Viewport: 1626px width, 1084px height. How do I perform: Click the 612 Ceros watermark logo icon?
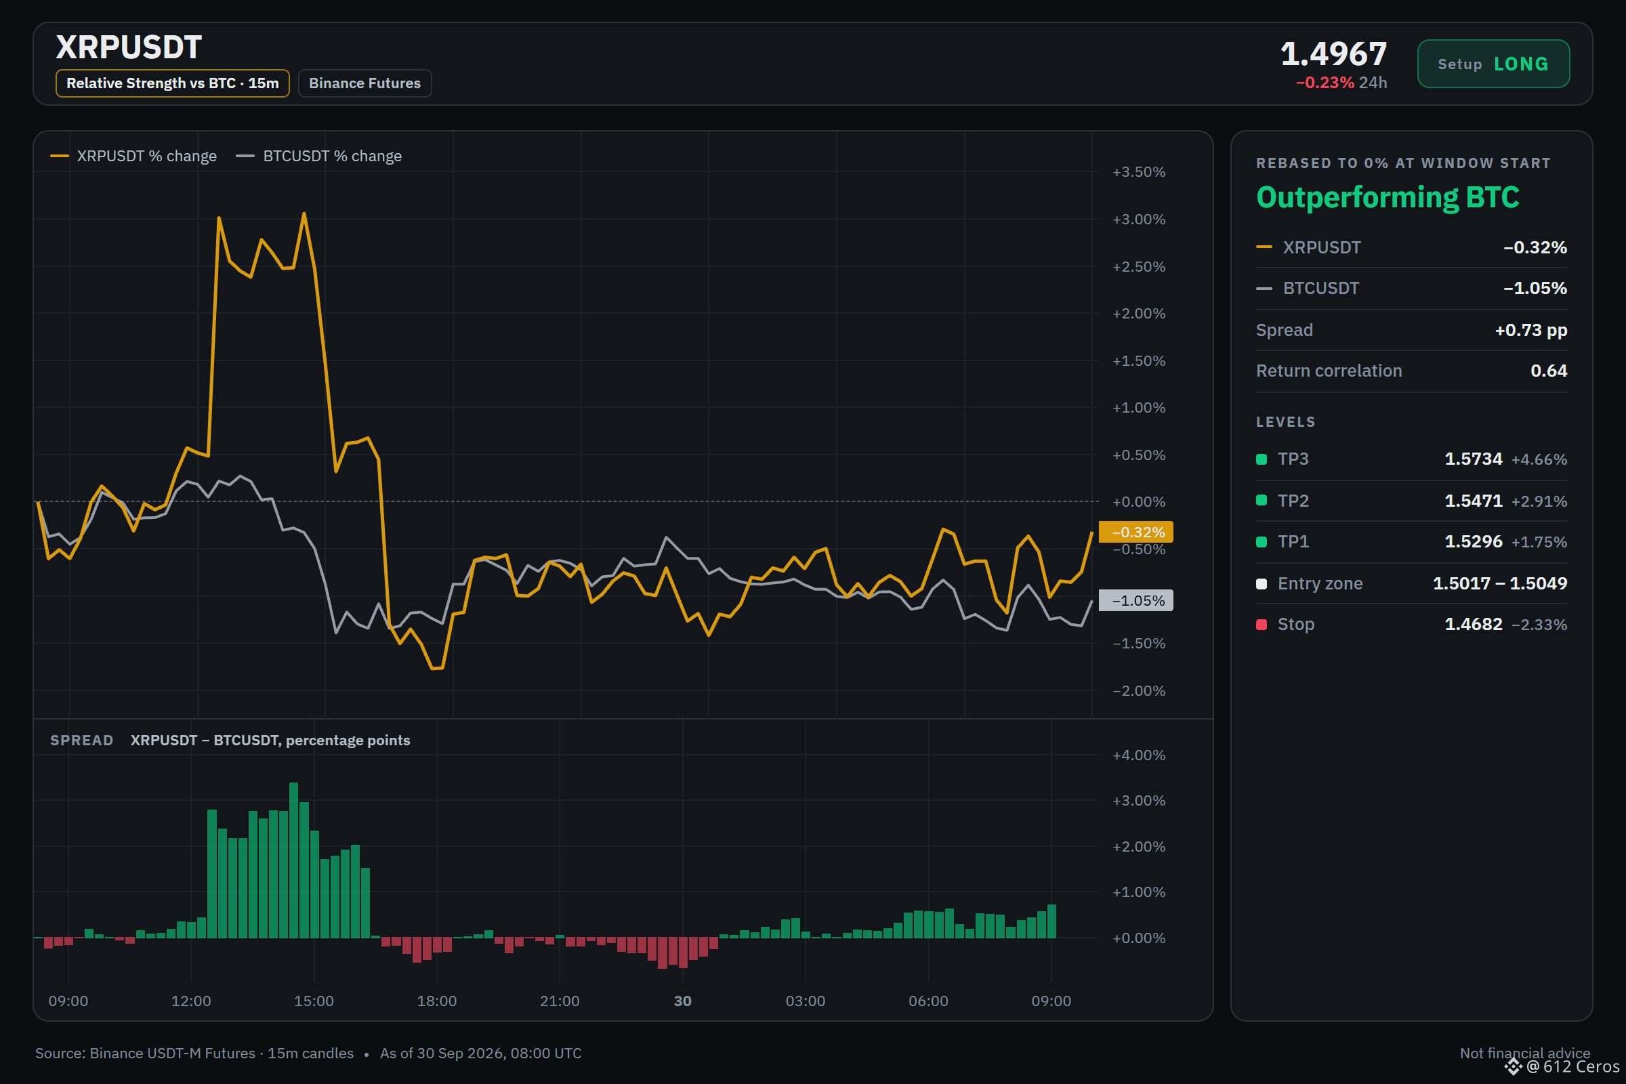[x=1514, y=1066]
